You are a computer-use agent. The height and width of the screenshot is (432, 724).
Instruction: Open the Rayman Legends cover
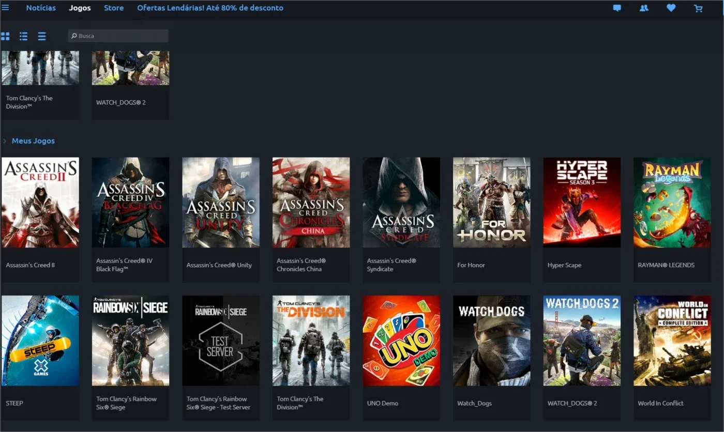click(672, 203)
